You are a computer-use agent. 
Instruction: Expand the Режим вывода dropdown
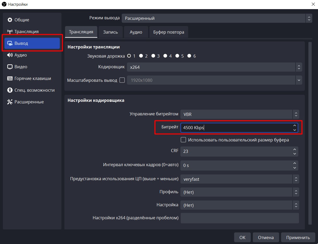click(216, 18)
